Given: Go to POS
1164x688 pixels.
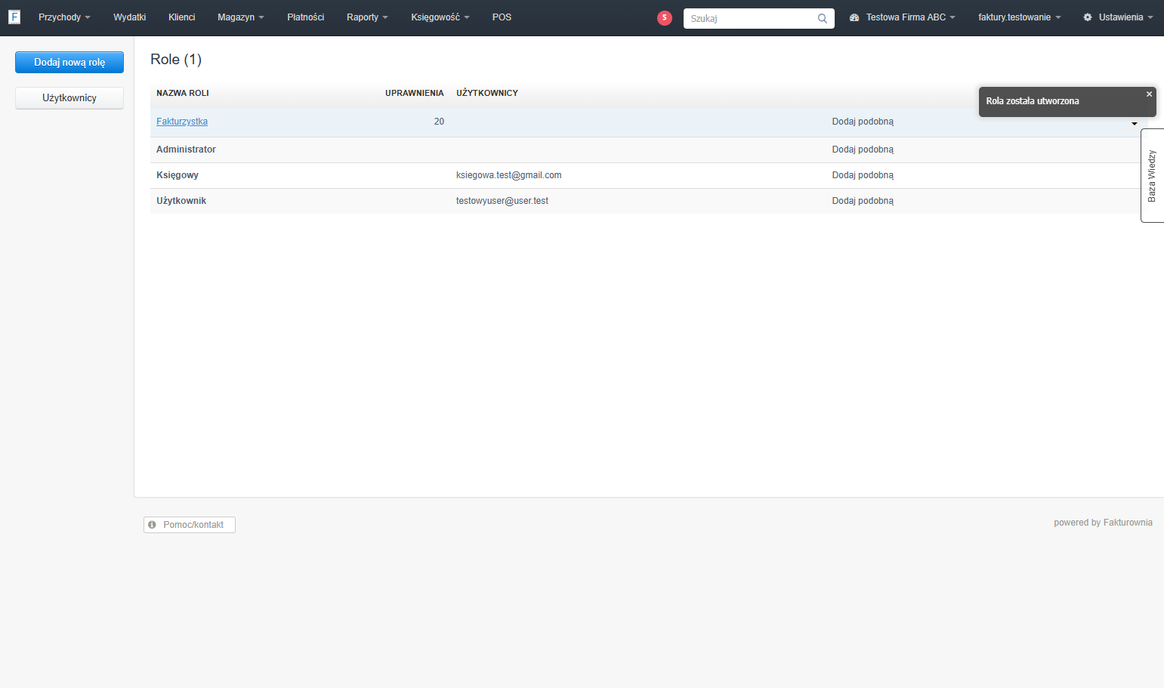Looking at the screenshot, I should (502, 17).
